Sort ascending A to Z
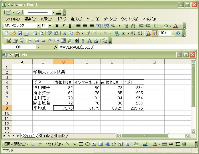Image resolution: width=199 pixels, height=154 pixels. (x=133, y=33)
